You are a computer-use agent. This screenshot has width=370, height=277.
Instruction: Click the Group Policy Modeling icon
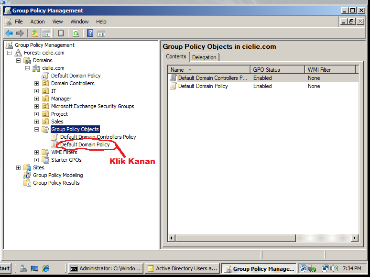(27, 175)
